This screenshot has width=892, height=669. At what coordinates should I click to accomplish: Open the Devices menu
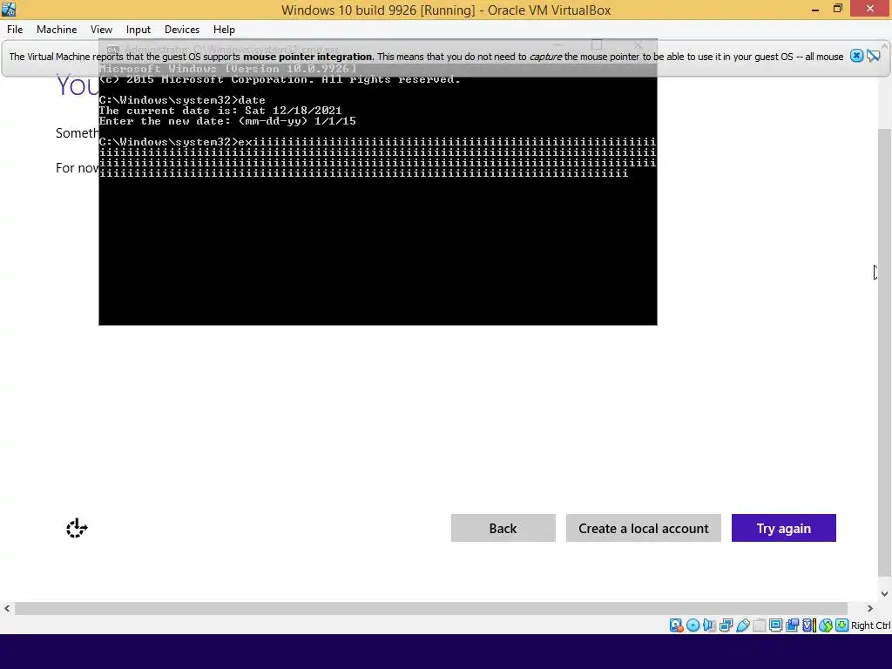pos(182,30)
